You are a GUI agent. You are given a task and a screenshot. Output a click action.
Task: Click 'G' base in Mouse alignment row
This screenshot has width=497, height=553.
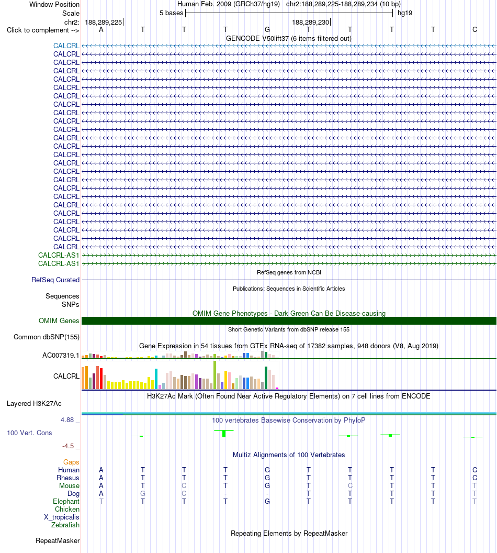pyautogui.click(x=267, y=486)
